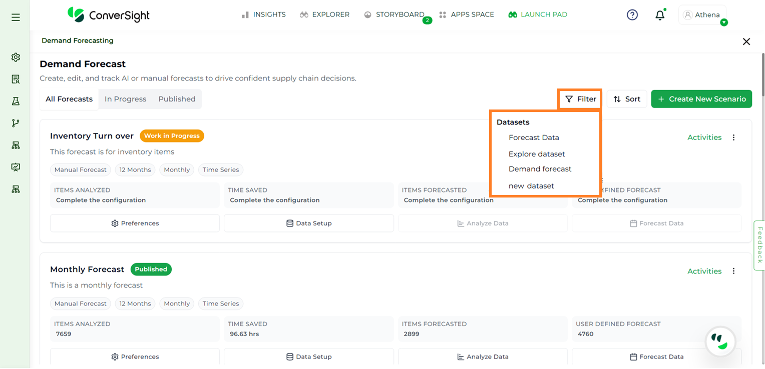Open the Sort options
Screen dimensions: 765x369
click(627, 99)
